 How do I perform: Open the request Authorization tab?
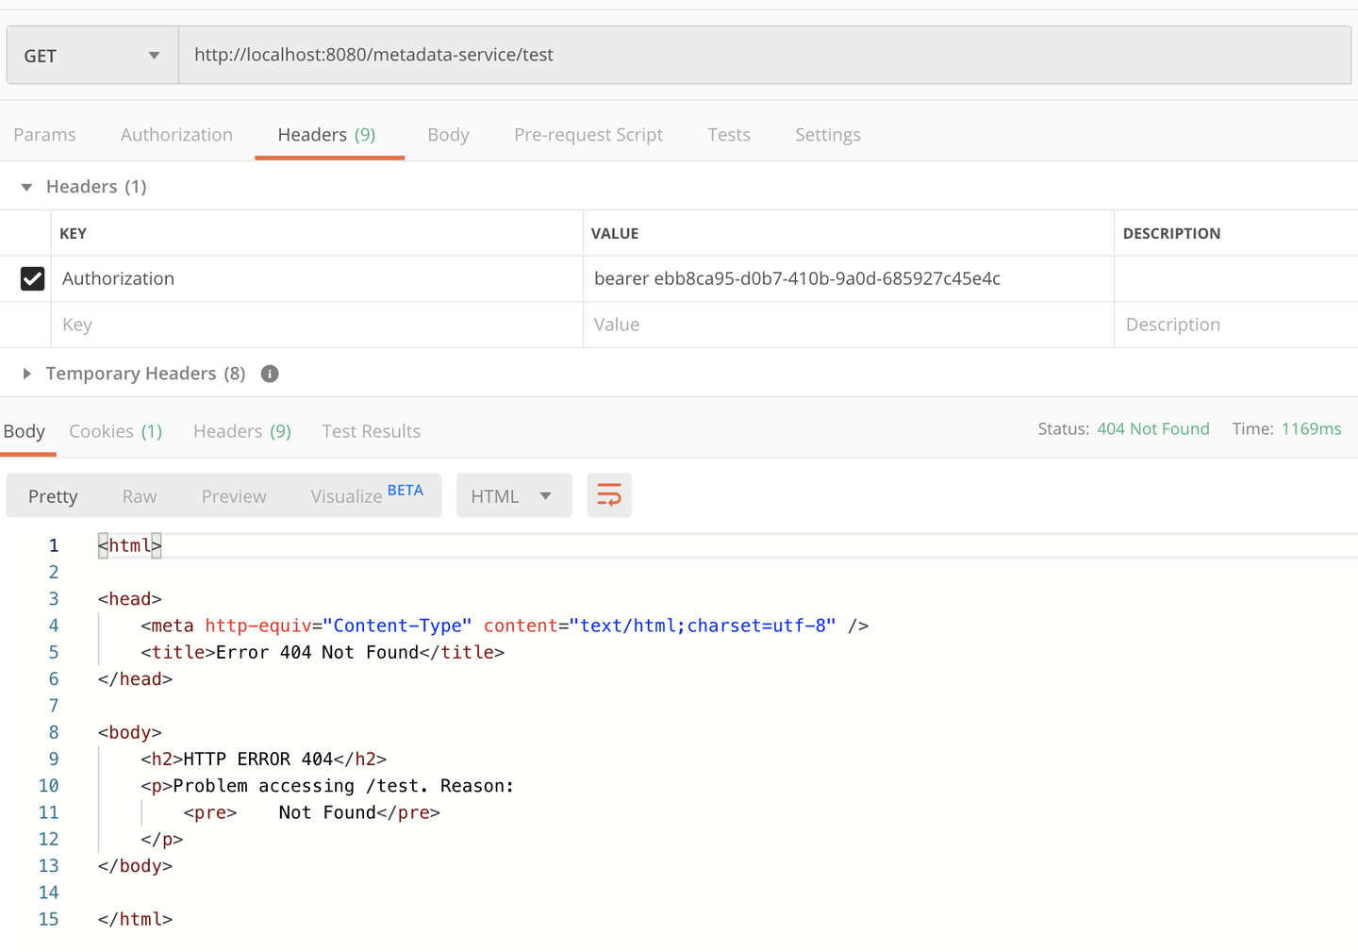coord(176,135)
